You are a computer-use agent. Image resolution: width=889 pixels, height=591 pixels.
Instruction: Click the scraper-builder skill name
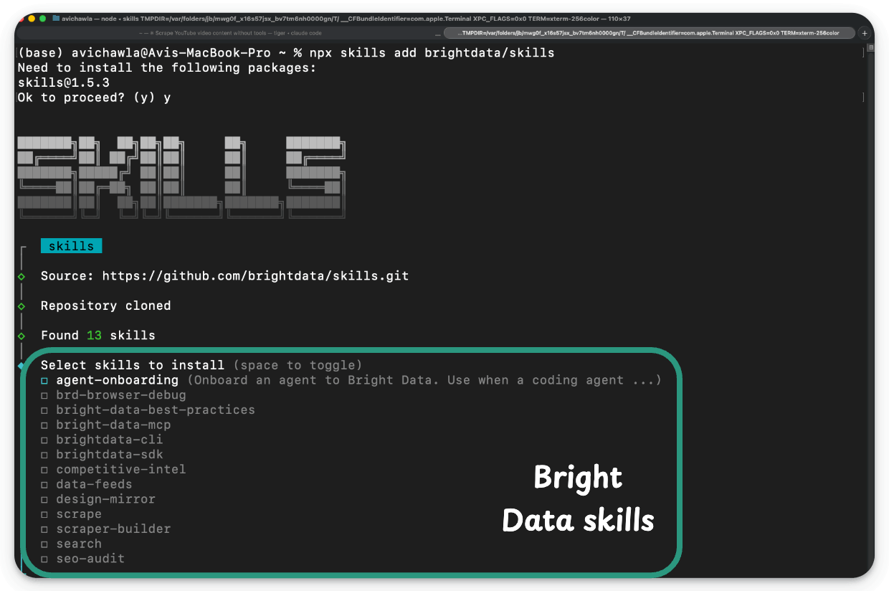click(113, 529)
